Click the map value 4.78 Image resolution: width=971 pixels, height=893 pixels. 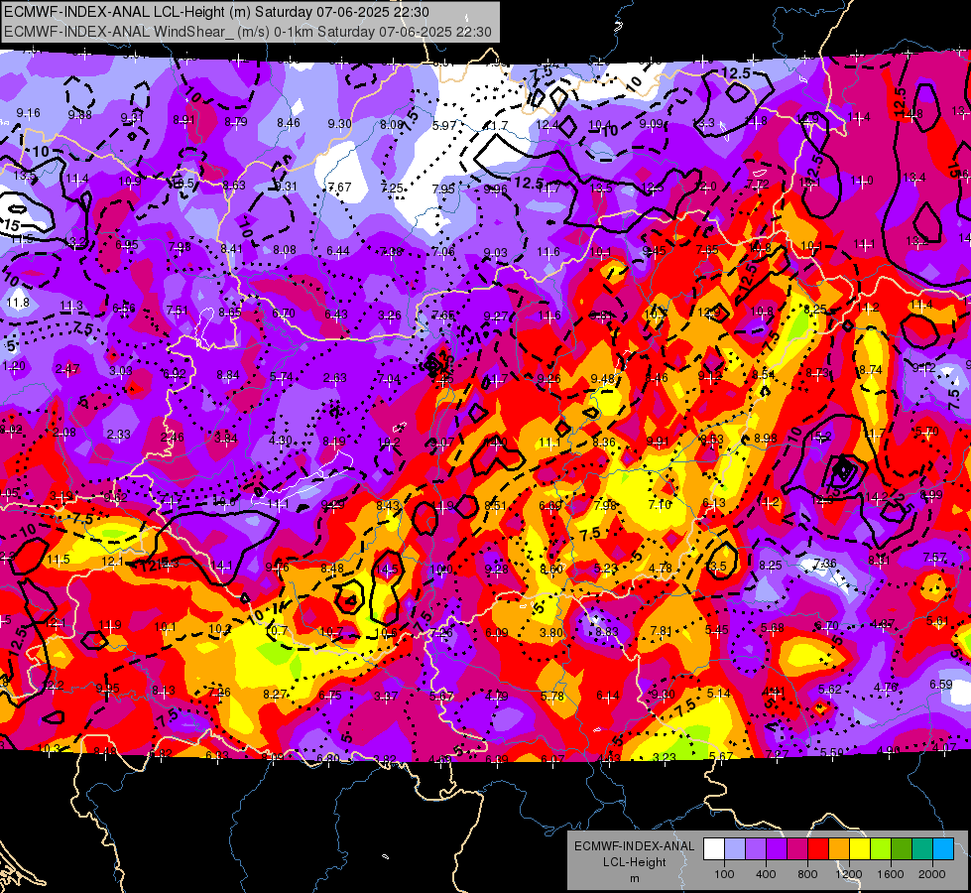(661, 568)
